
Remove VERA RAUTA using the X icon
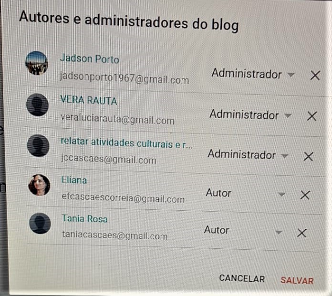(312, 116)
